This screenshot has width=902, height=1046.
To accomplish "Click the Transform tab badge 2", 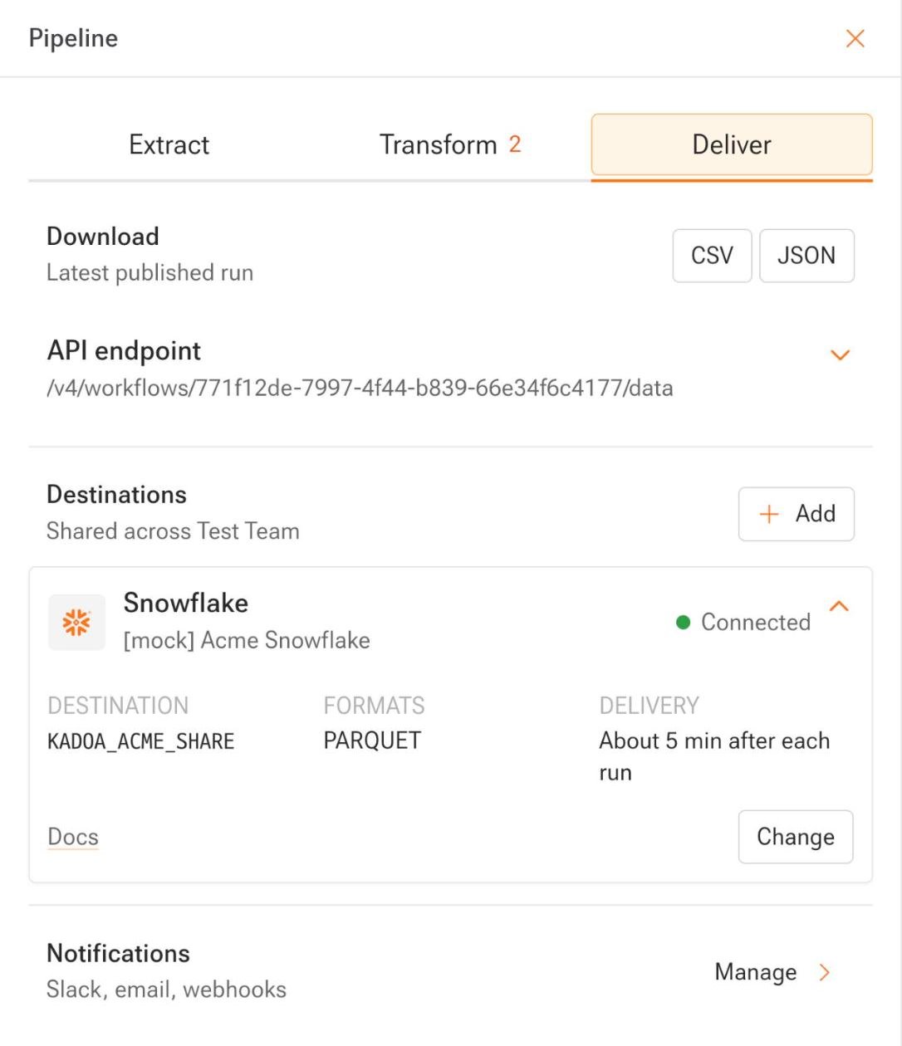I will pyautogui.click(x=515, y=144).
